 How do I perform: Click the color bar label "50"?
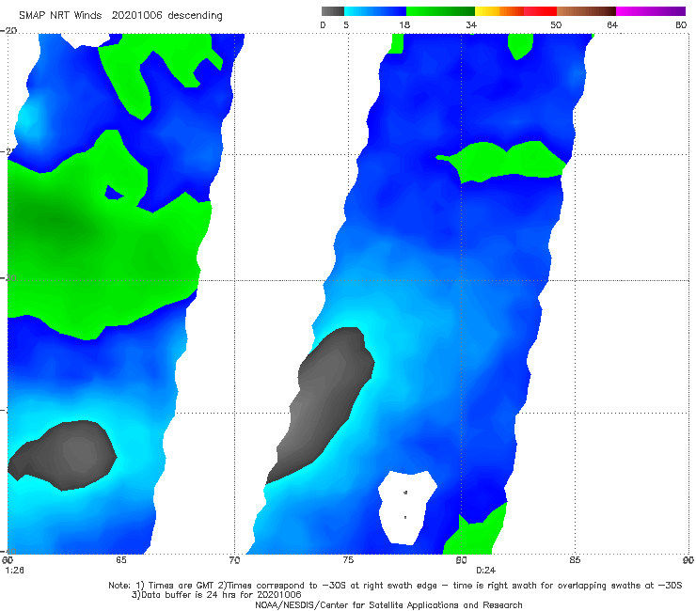(556, 24)
